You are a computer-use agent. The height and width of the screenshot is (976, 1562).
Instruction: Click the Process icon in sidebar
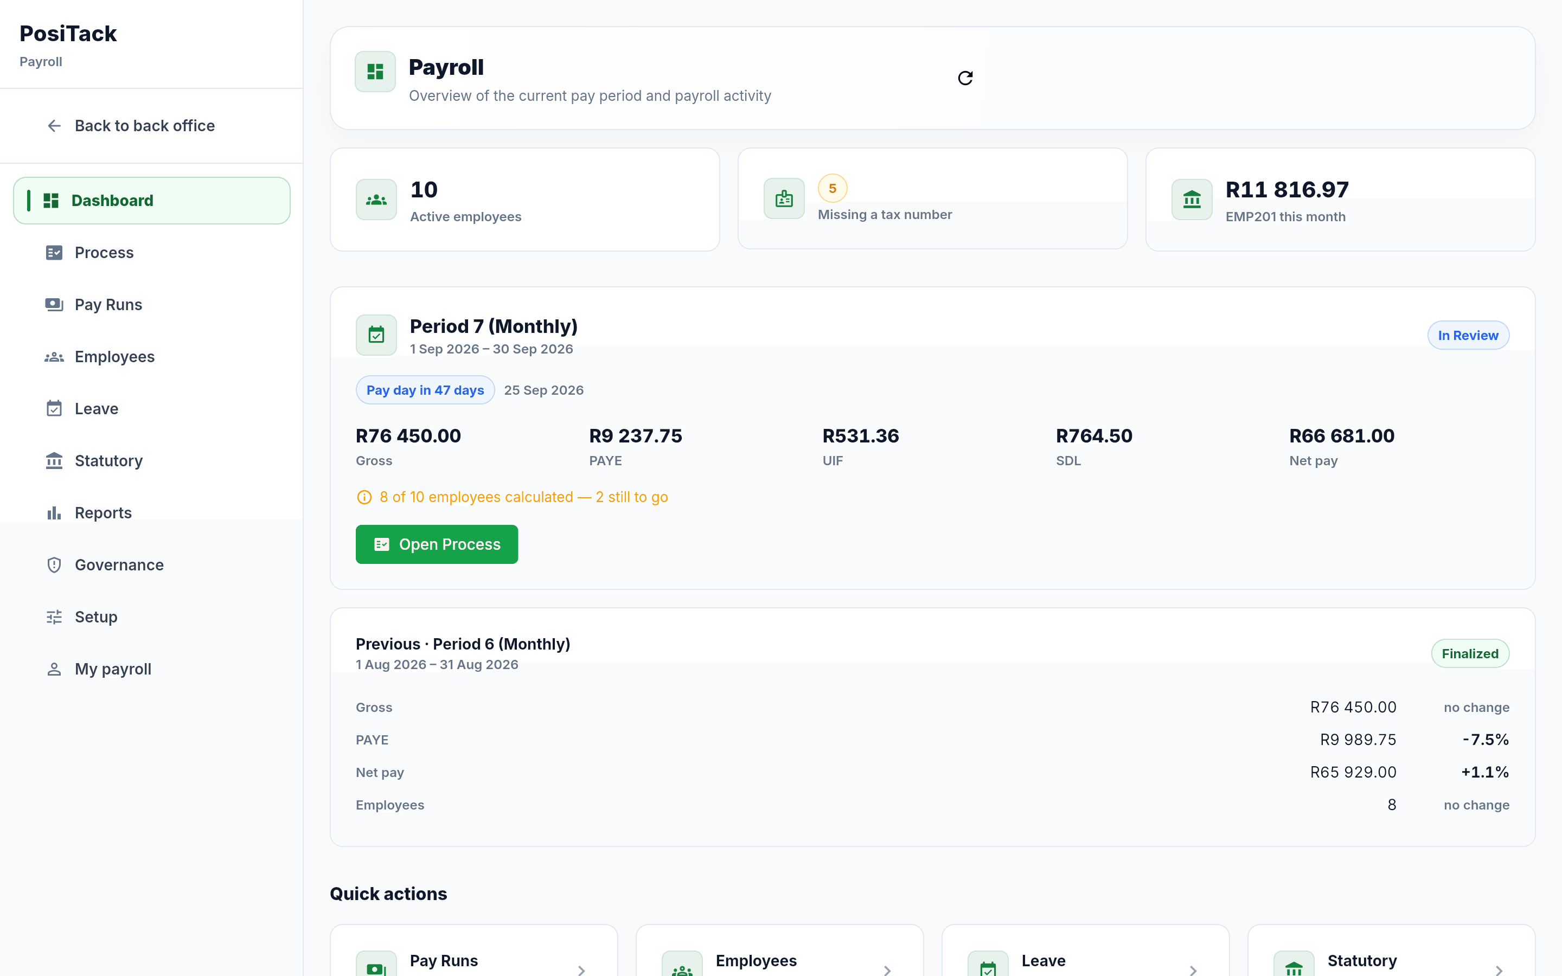(x=54, y=252)
